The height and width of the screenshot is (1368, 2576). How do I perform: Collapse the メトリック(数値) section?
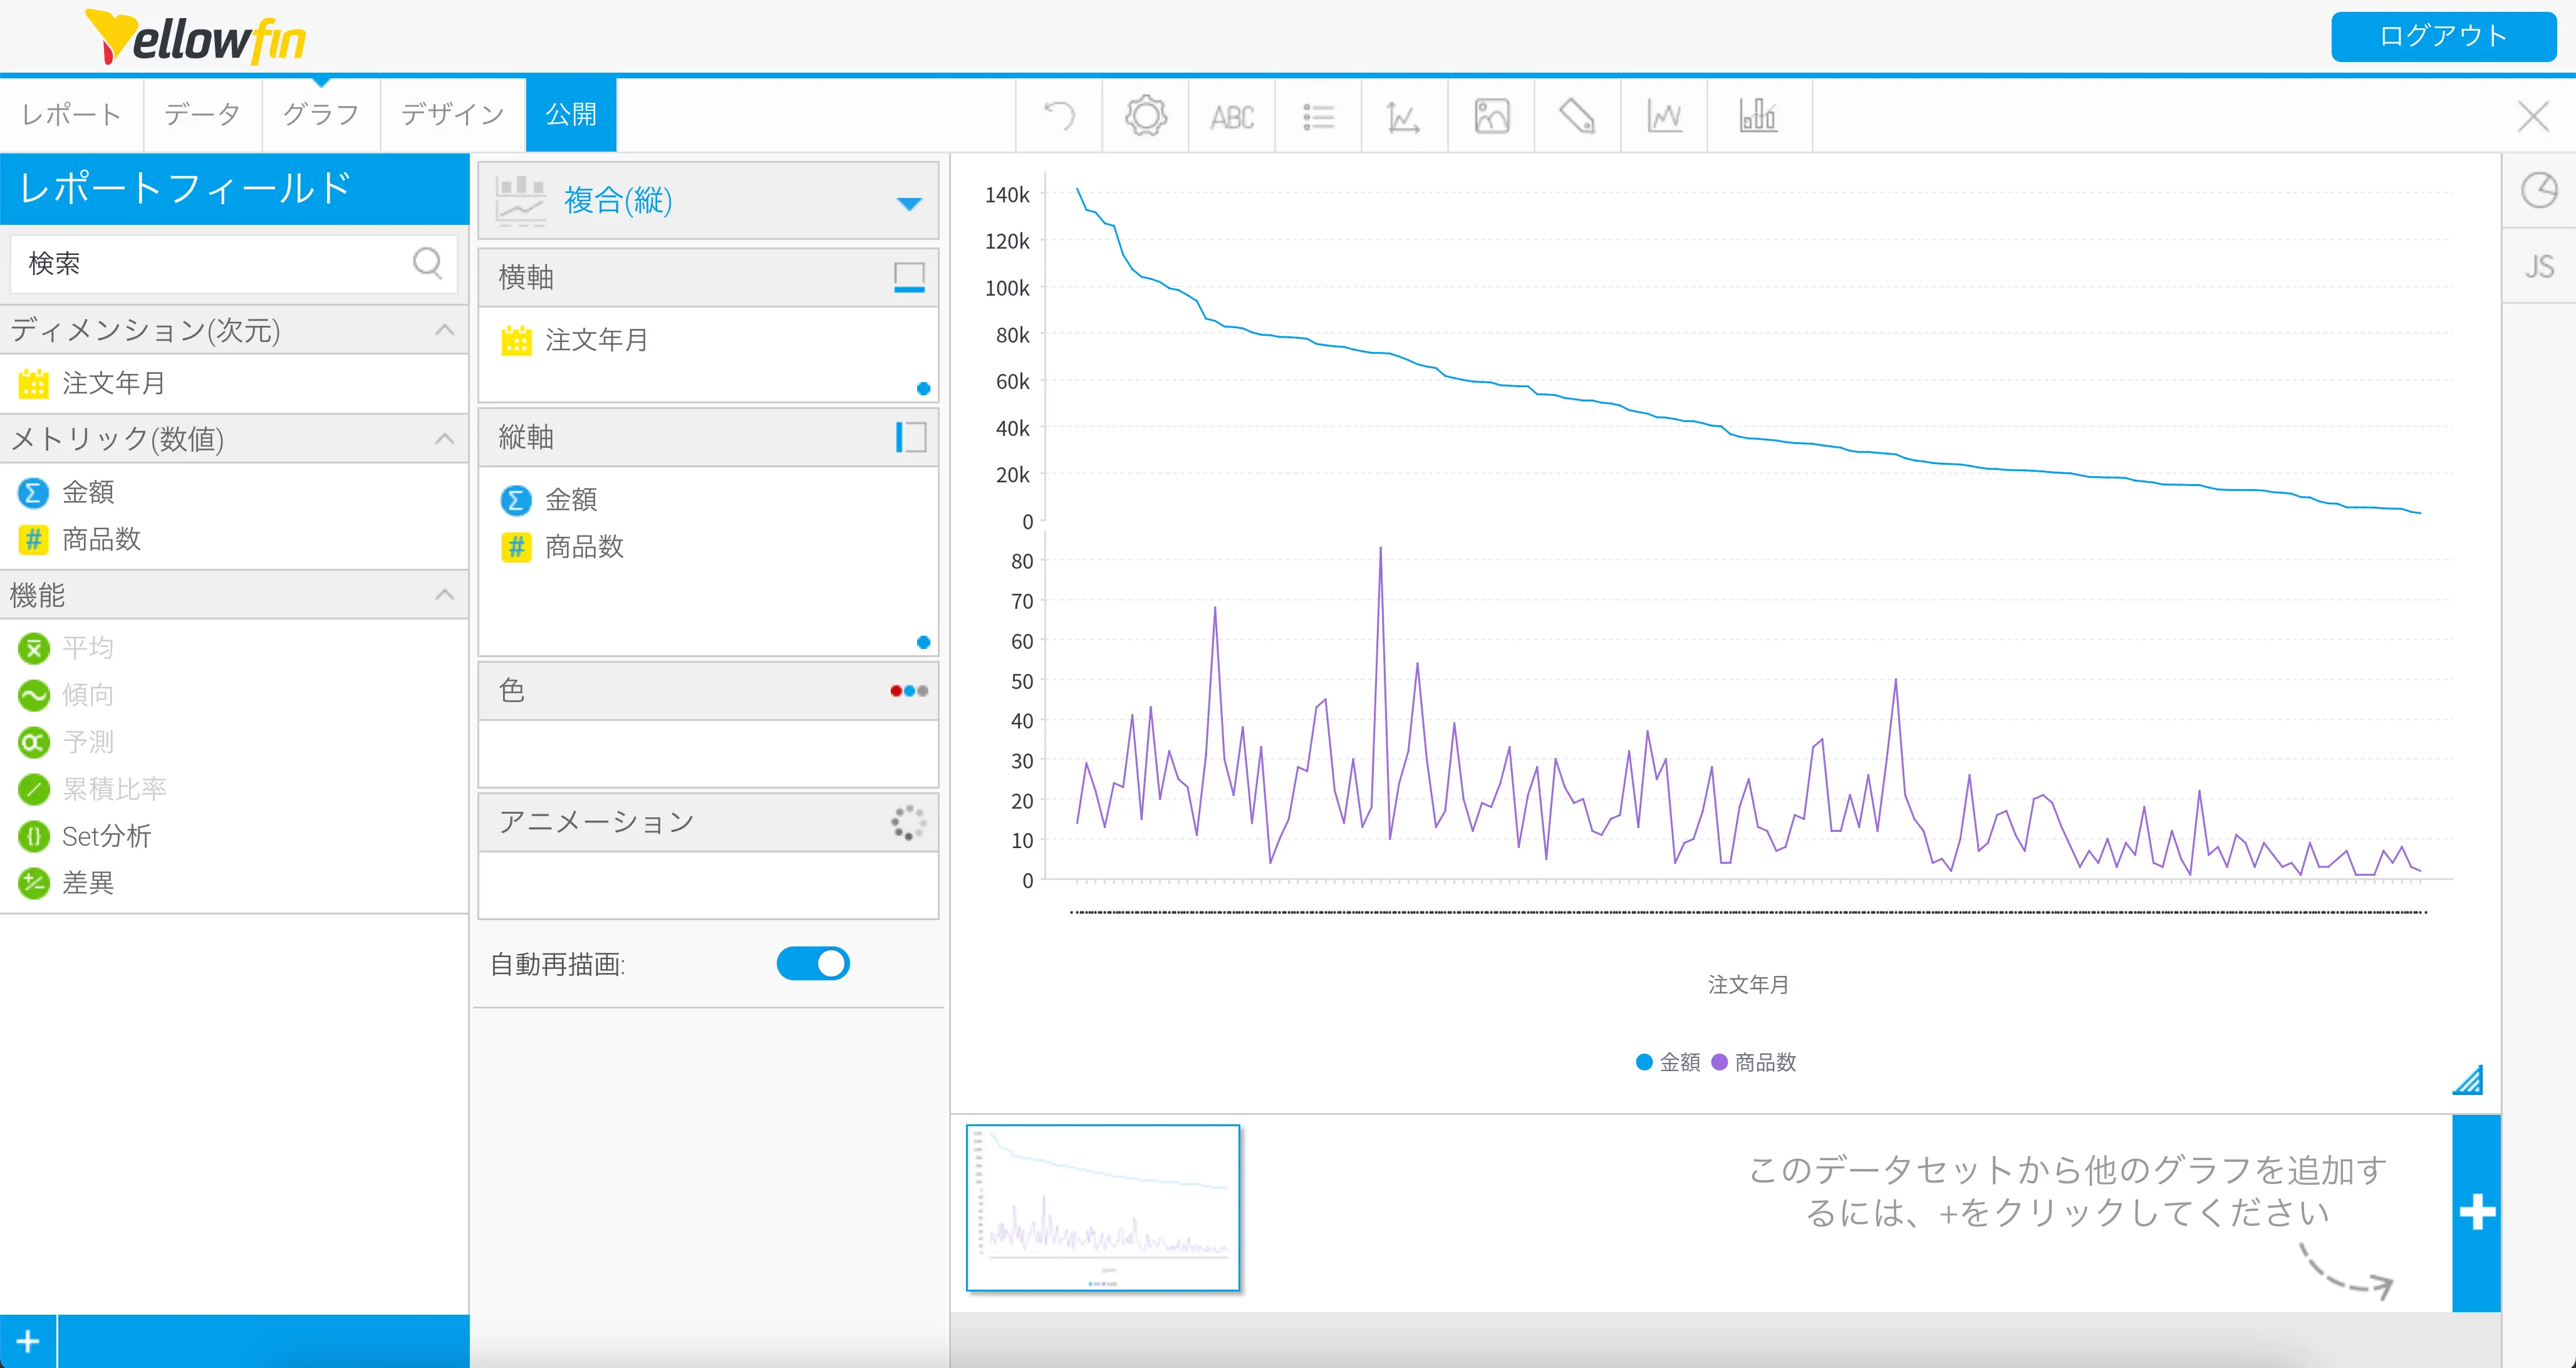pyautogui.click(x=445, y=439)
